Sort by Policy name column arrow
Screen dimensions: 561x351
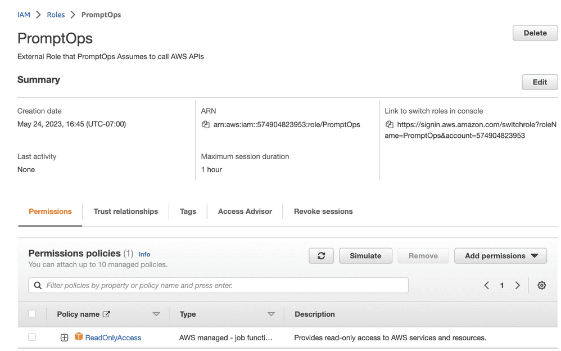156,314
